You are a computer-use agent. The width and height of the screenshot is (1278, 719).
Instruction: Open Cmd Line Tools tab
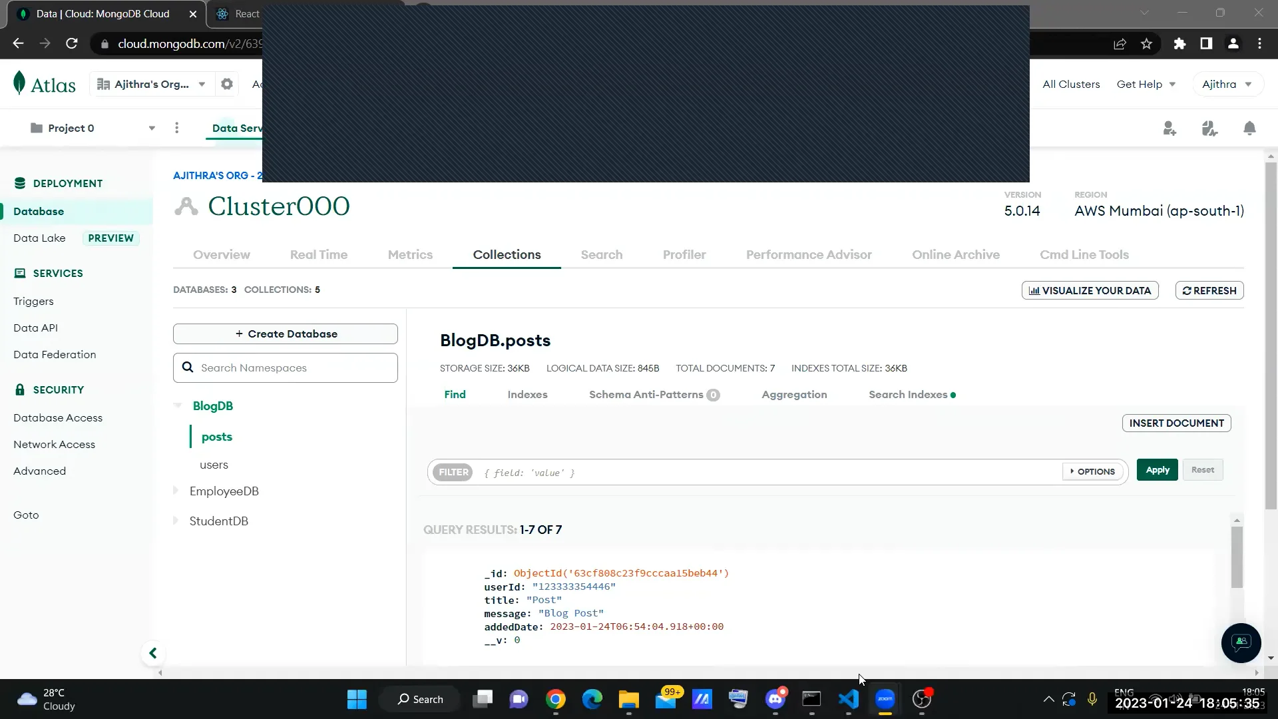(x=1084, y=254)
